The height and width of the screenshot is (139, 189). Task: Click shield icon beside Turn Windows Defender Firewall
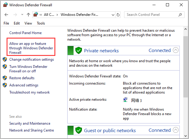point(5,66)
